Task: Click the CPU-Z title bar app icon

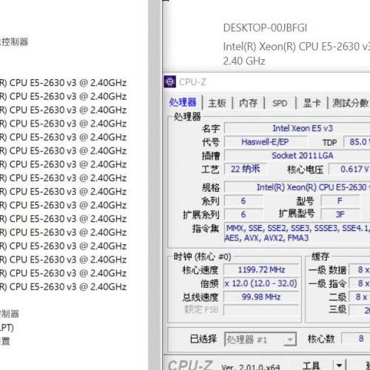Action: (x=169, y=81)
